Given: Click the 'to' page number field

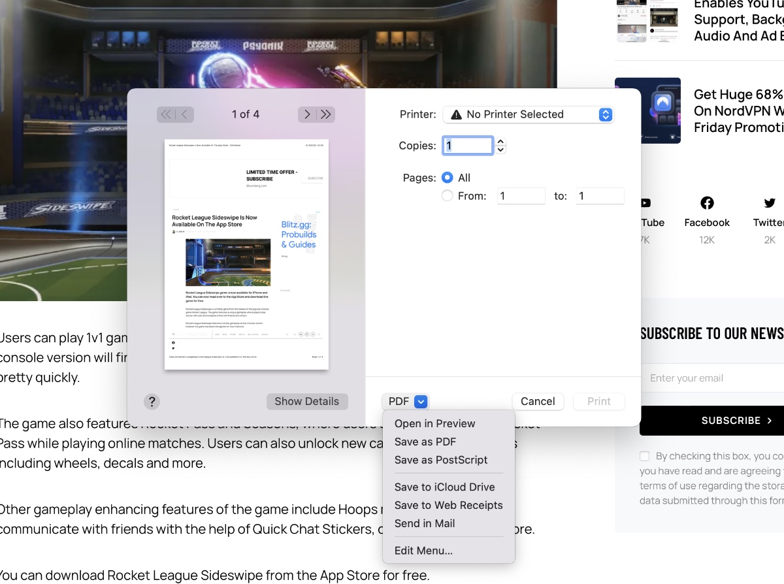Looking at the screenshot, I should coord(600,196).
